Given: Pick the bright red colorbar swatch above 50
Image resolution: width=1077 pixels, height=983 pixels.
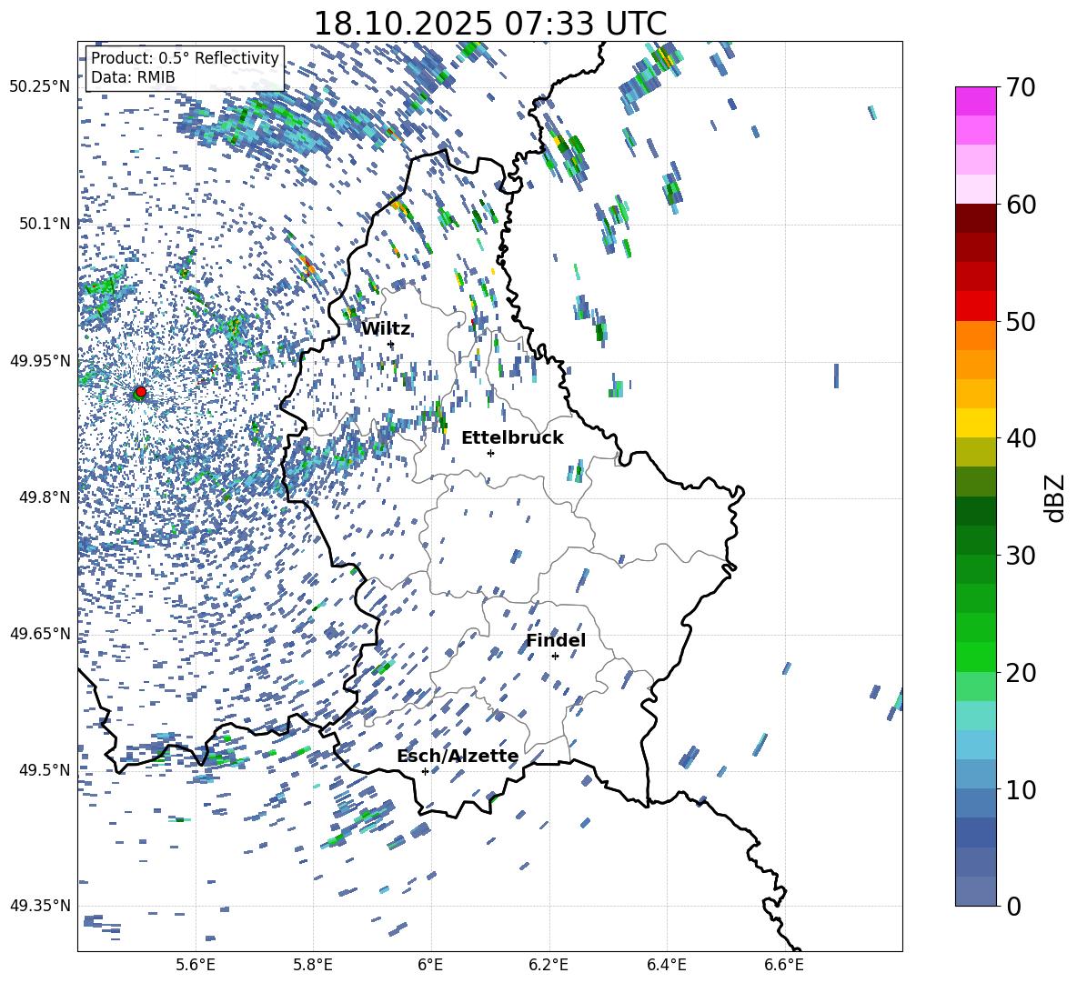Looking at the screenshot, I should [x=976, y=306].
